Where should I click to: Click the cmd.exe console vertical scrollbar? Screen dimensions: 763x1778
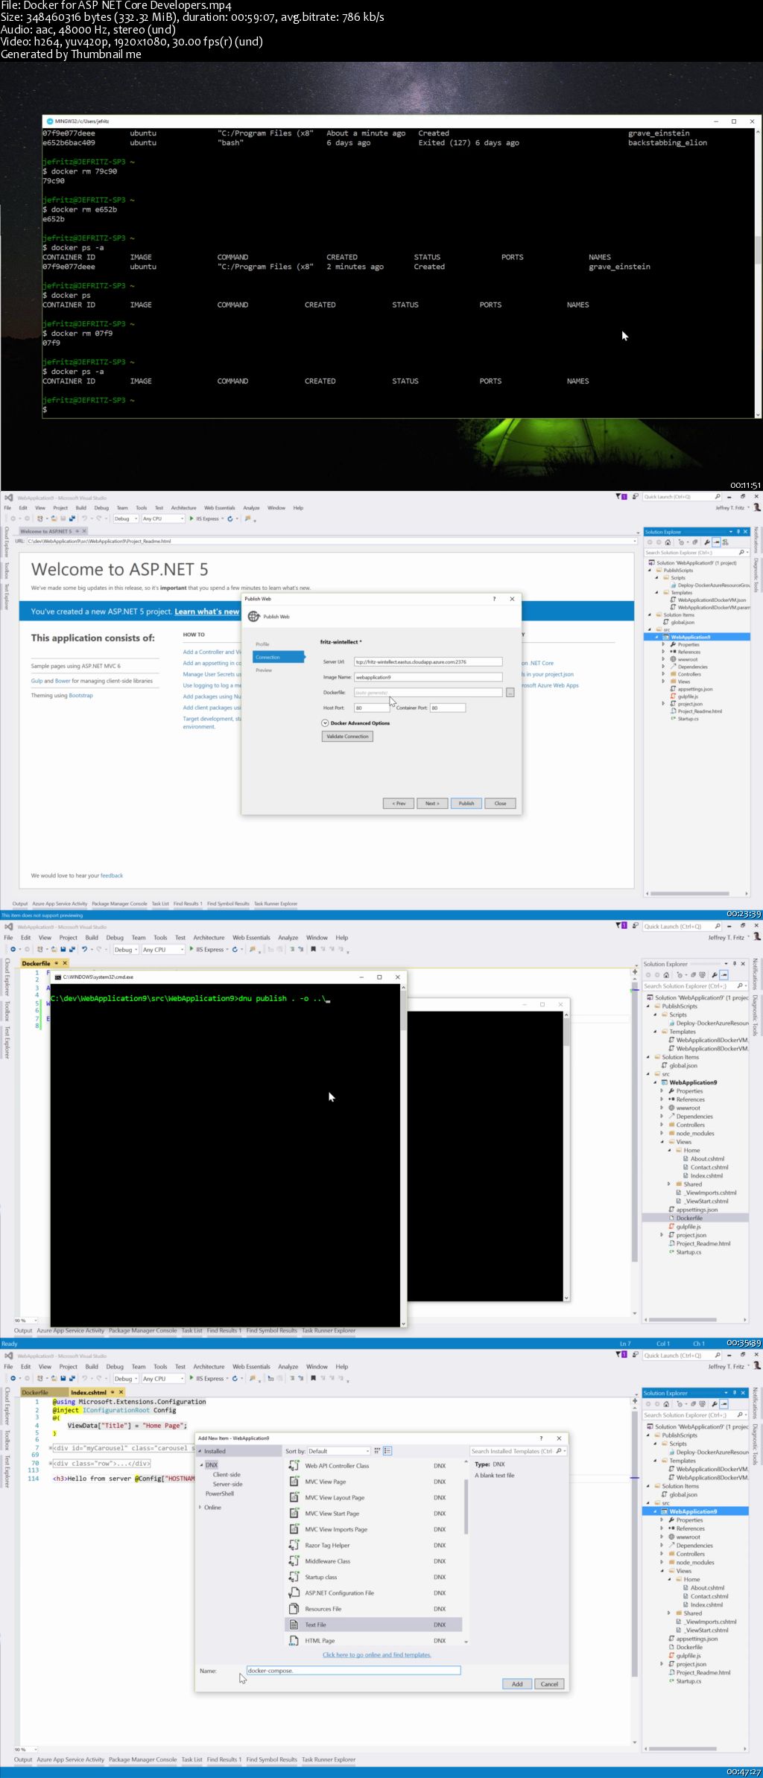pos(403,1155)
